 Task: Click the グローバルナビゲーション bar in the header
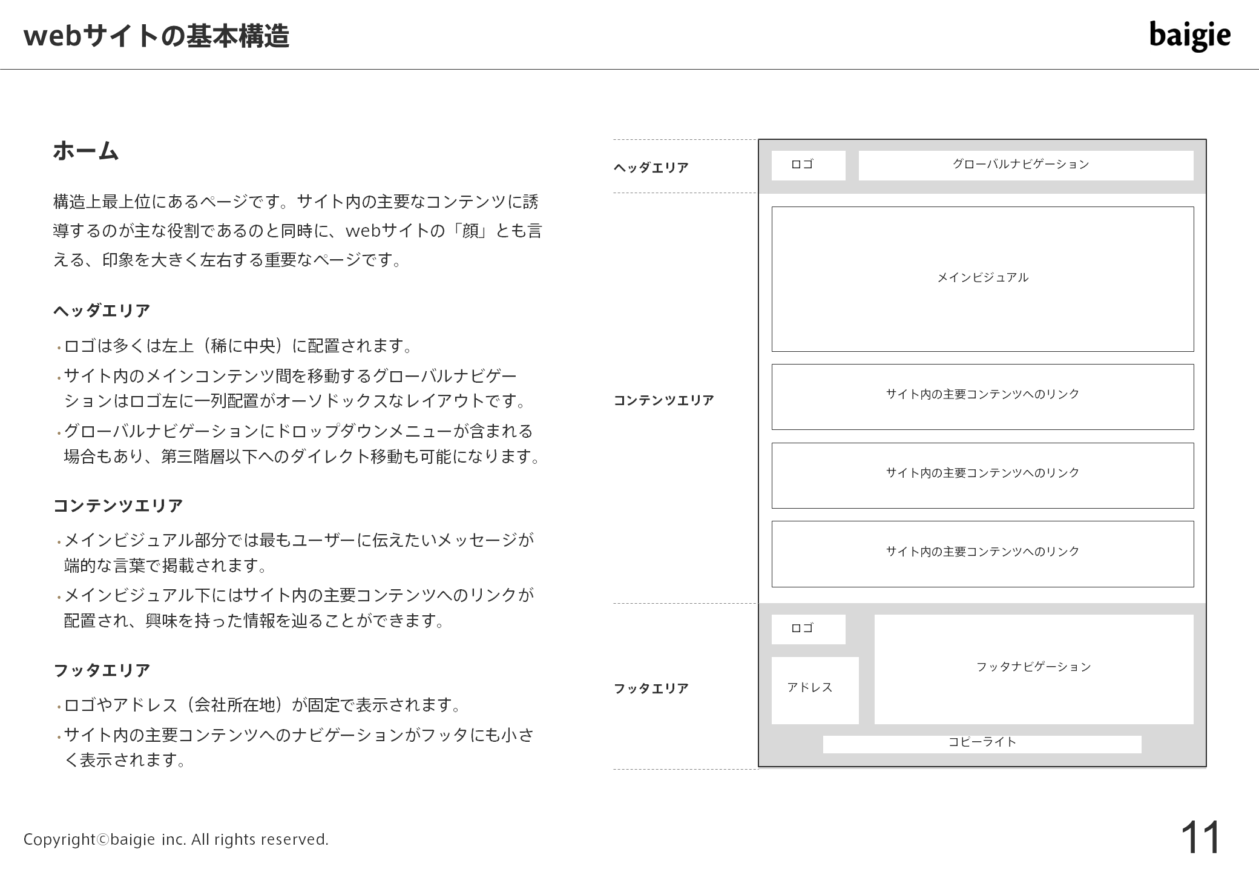1022,163
